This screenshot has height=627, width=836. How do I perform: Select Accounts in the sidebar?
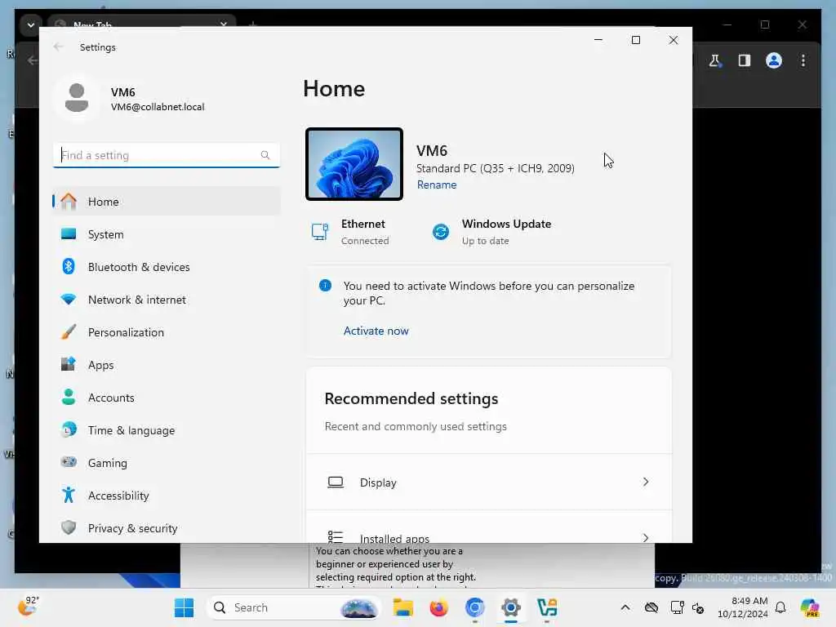167,398
